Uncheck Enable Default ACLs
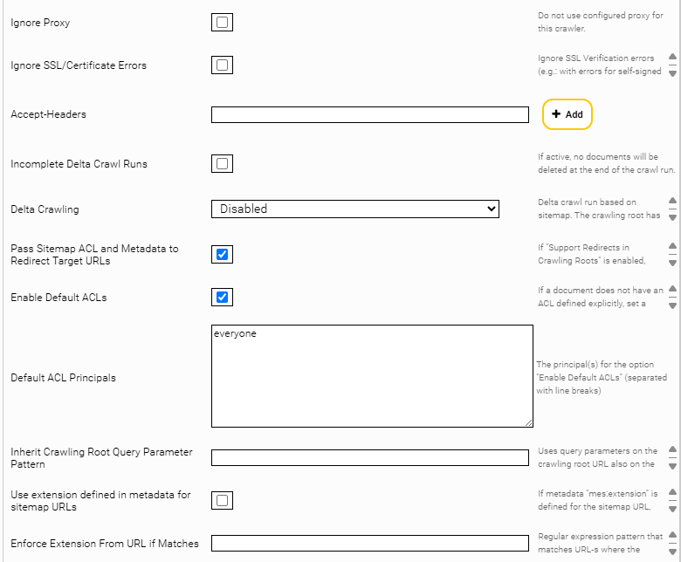681x562 pixels. (222, 298)
